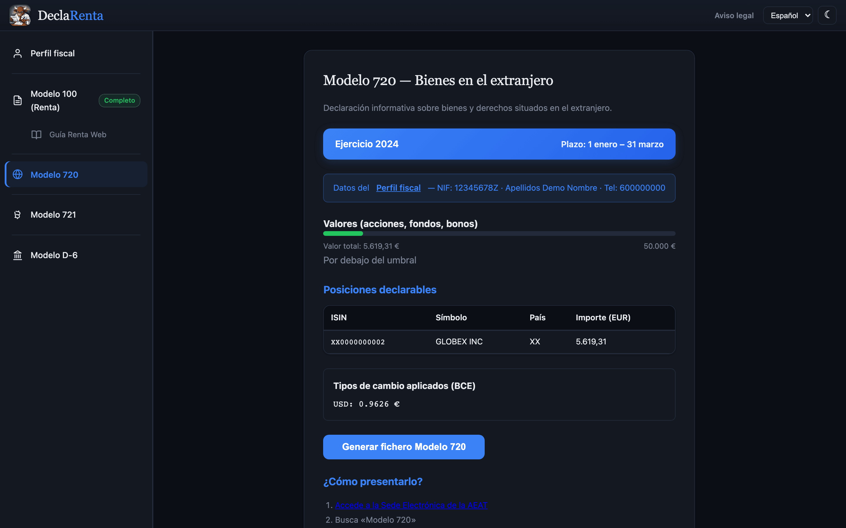Follow the Perfil fiscal link in data banner
Screen dimensions: 846x528
tap(398, 188)
